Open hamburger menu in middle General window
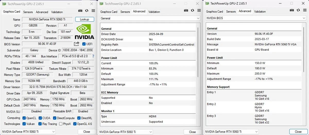Screen dimensions: 309x135 199,11
